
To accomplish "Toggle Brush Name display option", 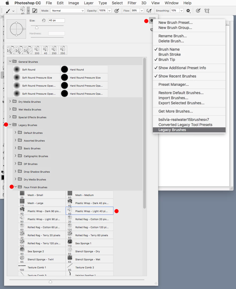I will pyautogui.click(x=189, y=49).
